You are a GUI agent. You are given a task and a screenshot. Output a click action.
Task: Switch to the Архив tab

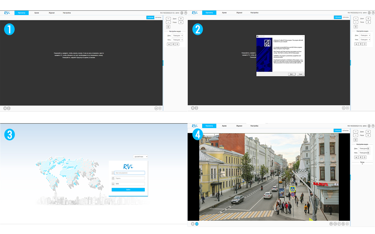pos(224,126)
